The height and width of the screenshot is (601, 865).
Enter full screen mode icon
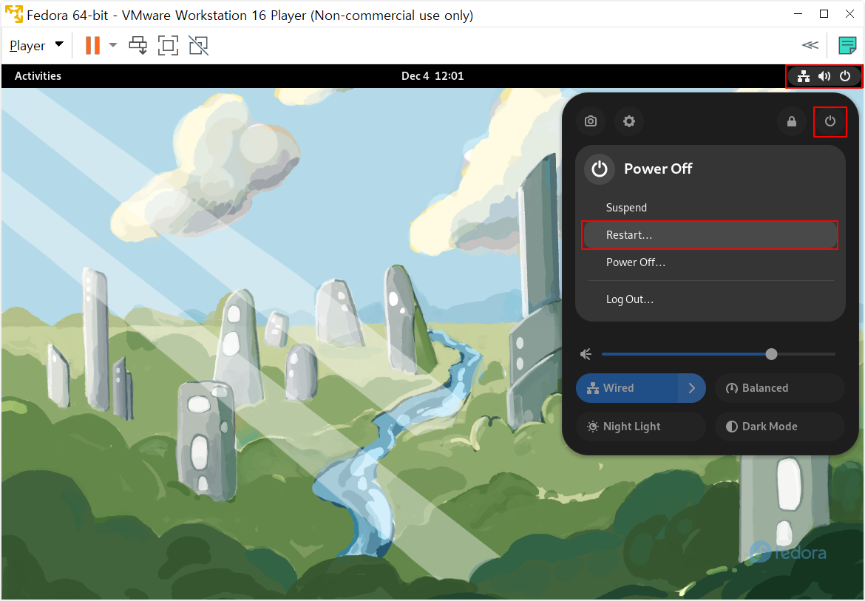point(169,45)
